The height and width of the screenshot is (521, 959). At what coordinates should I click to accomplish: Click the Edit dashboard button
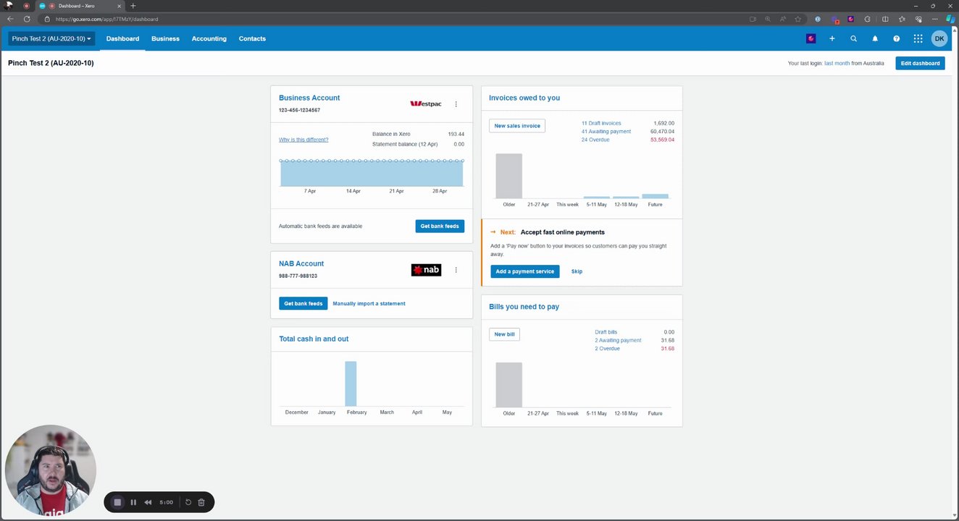click(920, 63)
